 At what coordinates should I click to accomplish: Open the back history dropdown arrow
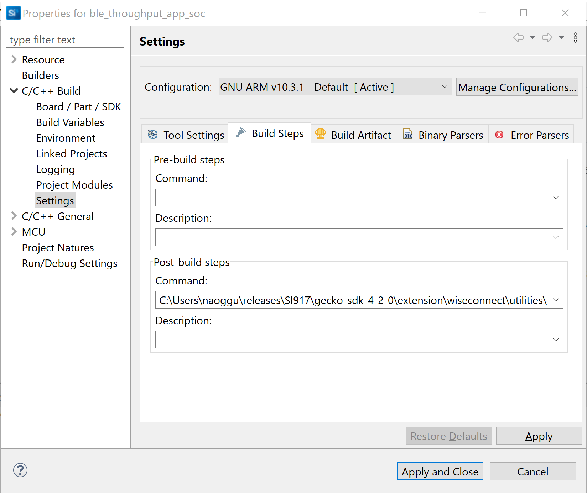(533, 37)
